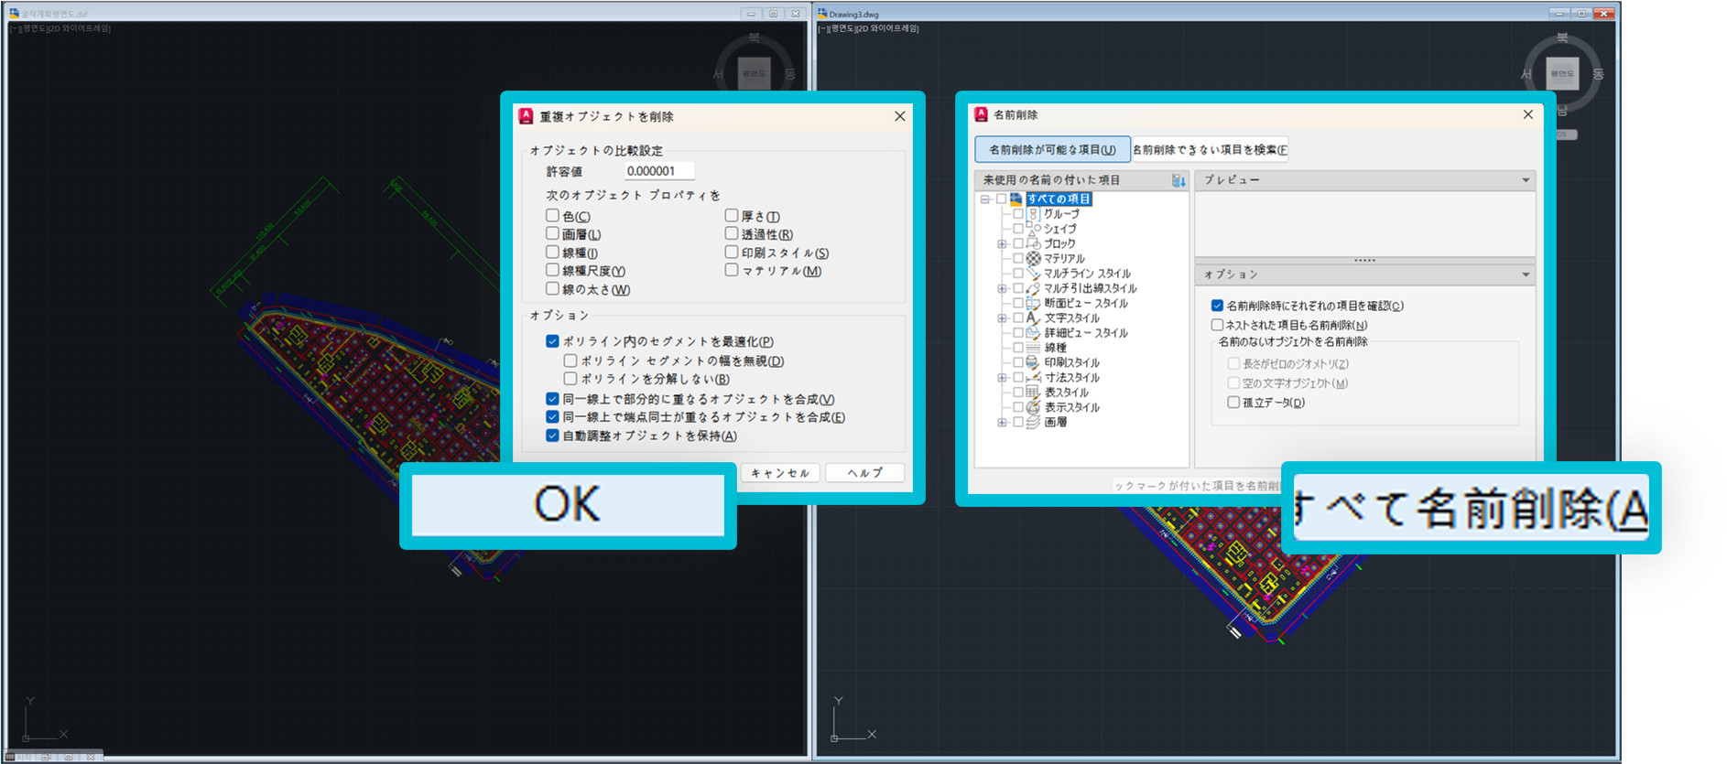The width and height of the screenshot is (1727, 764).
Task: Tick the マテリアル(M) property checkbox
Action: coord(731,270)
